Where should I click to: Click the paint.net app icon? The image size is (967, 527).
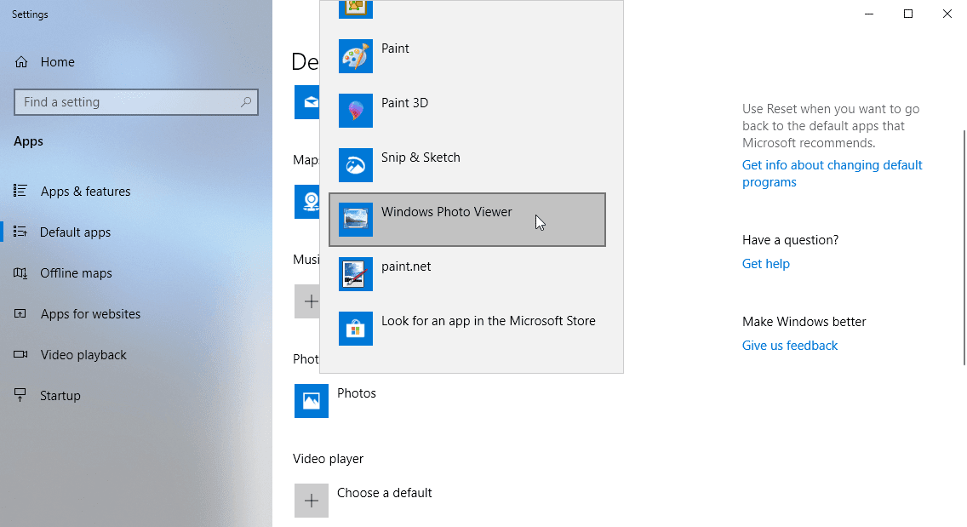pyautogui.click(x=355, y=274)
